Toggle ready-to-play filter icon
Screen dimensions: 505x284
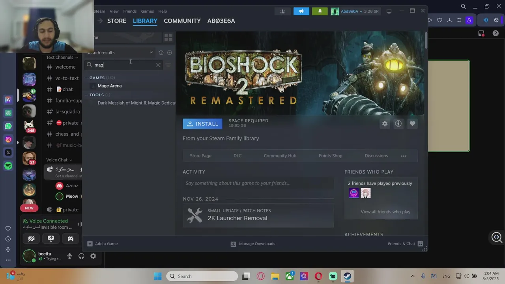(170, 52)
